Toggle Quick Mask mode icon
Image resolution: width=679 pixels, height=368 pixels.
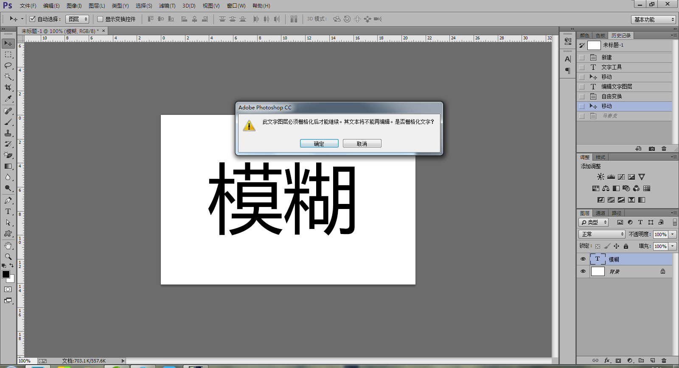[8, 289]
